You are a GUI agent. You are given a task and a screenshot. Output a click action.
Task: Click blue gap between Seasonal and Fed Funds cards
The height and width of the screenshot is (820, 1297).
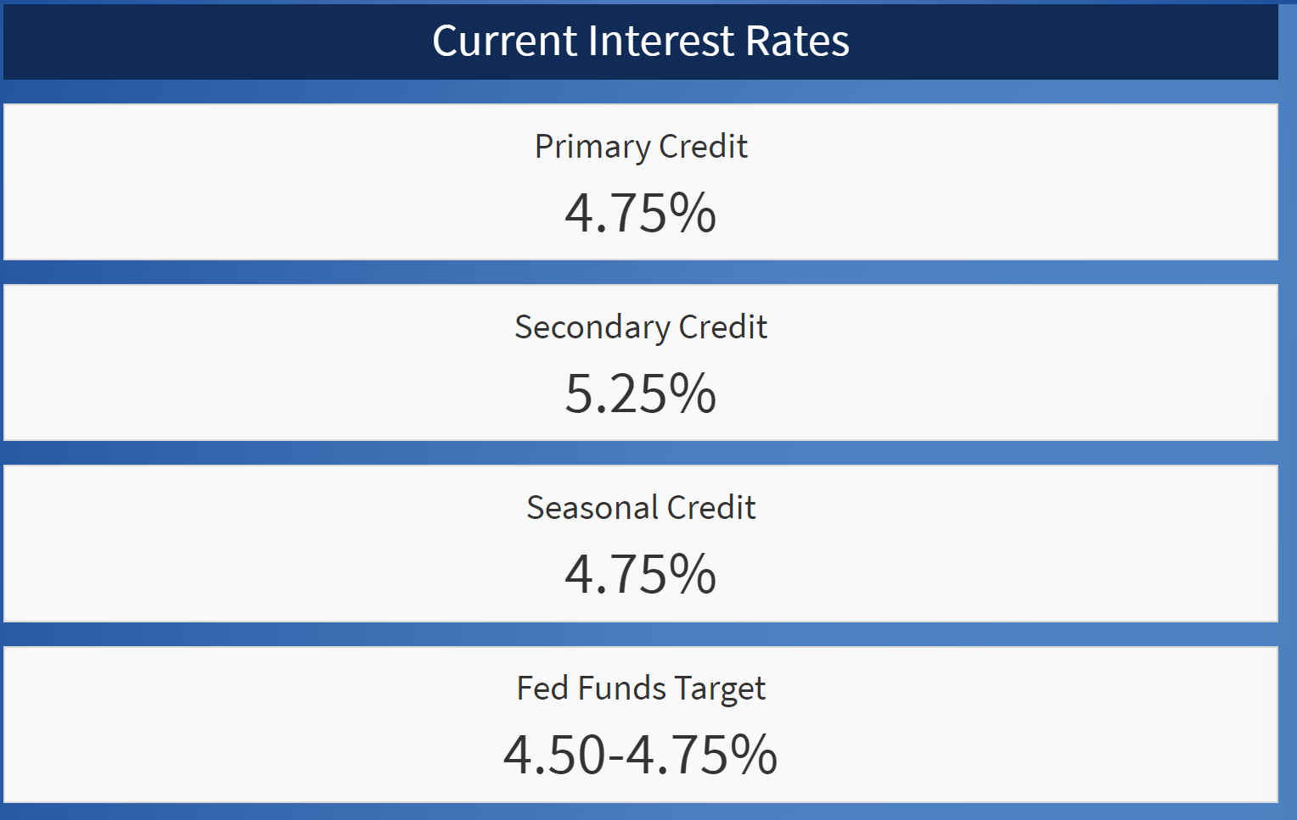click(641, 634)
